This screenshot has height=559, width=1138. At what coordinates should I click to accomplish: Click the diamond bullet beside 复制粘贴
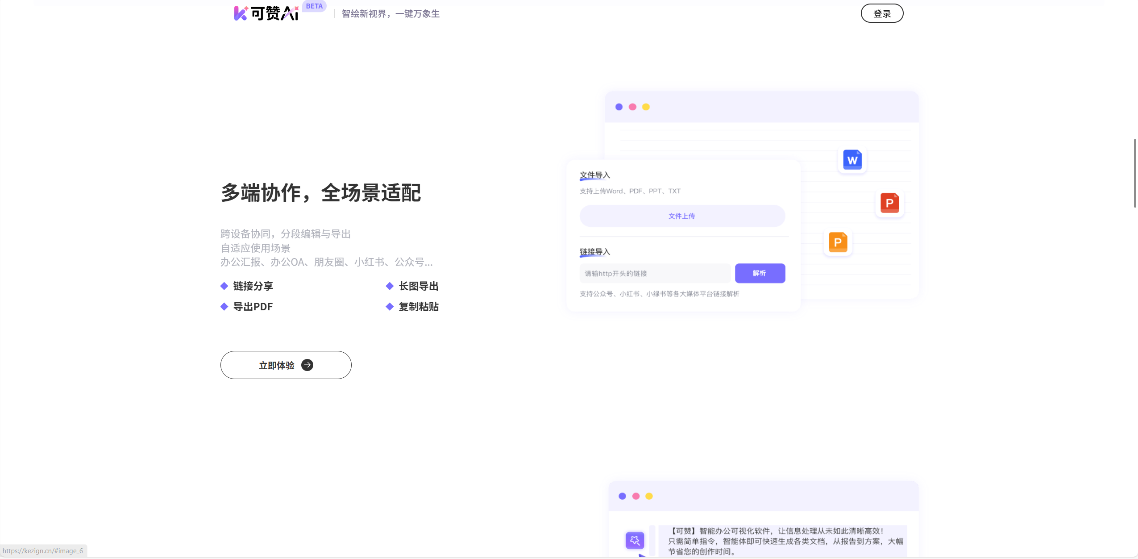pyautogui.click(x=390, y=306)
